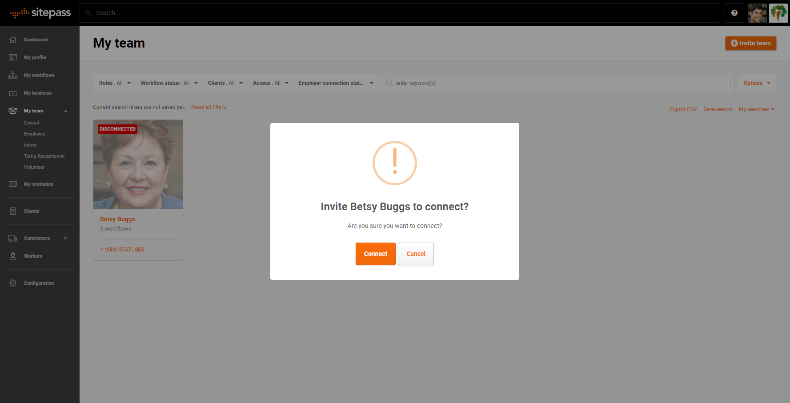This screenshot has width=790, height=403.
Task: Click the Invite team button
Action: coord(750,43)
